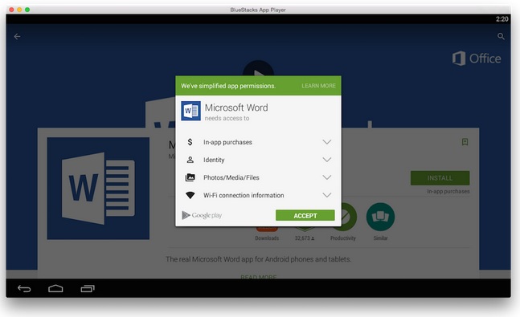Open the LEARN MORE permissions link
The width and height of the screenshot is (520, 317).
pyautogui.click(x=318, y=86)
